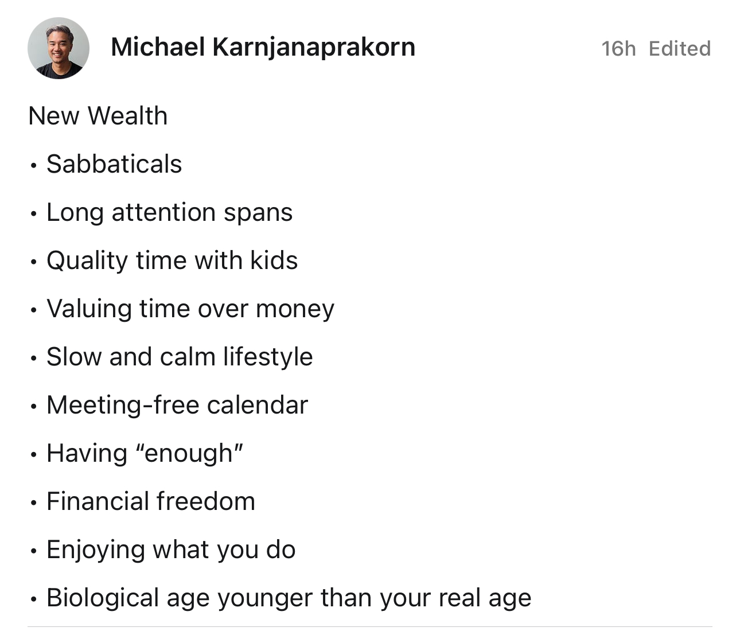Image resolution: width=740 pixels, height=635 pixels.
Task: View edit history via "Edited" label
Action: (x=680, y=49)
